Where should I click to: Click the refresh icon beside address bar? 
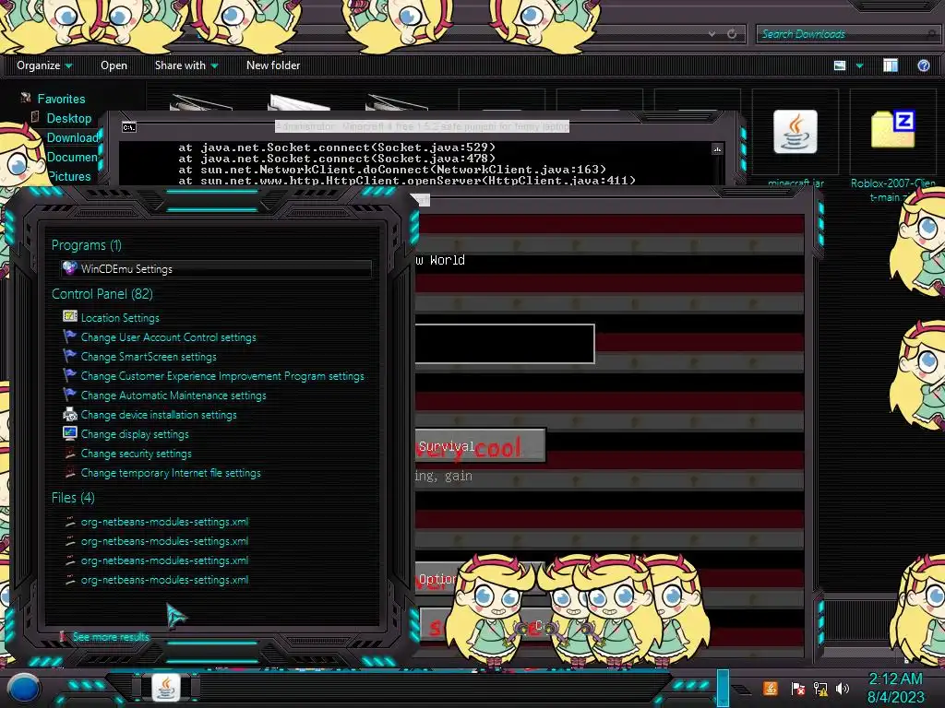tap(732, 34)
